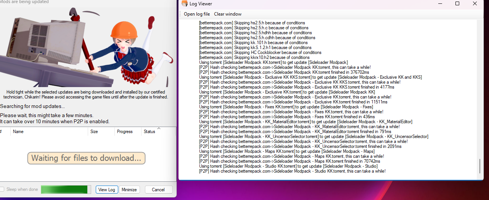The height and width of the screenshot is (200, 489).
Task: Select log line 'Fixes KK.torrent finished in 436ms'
Action: tap(287, 117)
